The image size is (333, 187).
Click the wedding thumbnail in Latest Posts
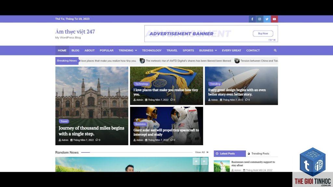pos(222,166)
